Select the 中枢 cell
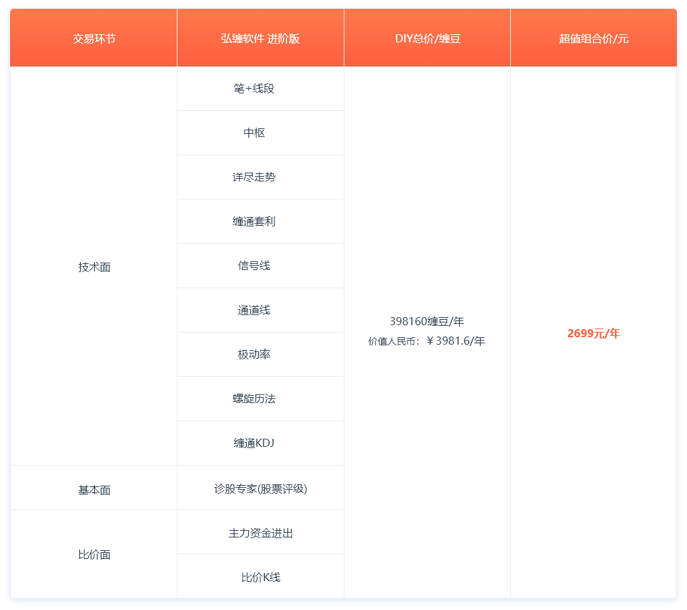Screen dimensions: 687x610 point(260,133)
